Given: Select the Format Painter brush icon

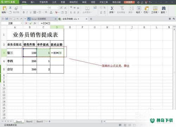Looking at the screenshot, I should point(16,8).
